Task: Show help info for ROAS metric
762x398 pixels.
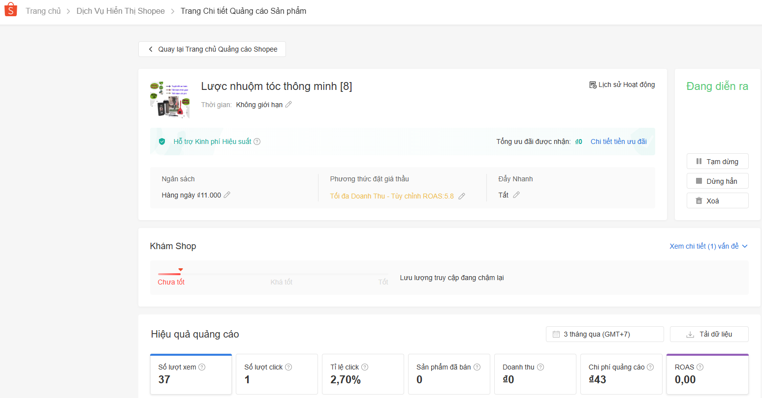Action: tap(700, 367)
